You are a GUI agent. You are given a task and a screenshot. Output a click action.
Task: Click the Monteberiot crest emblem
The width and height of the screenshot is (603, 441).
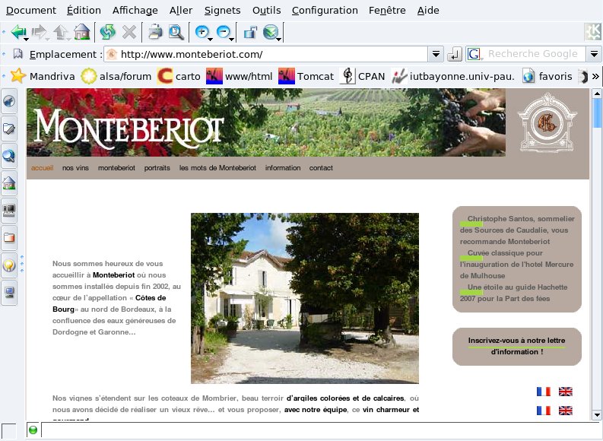pyautogui.click(x=547, y=122)
